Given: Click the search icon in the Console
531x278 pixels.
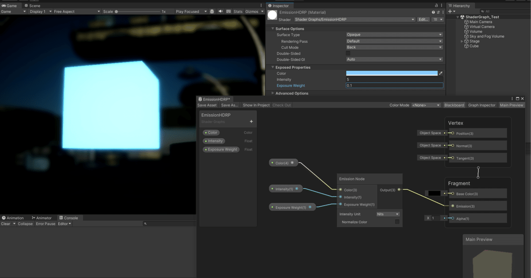Looking at the screenshot, I should click(x=146, y=224).
